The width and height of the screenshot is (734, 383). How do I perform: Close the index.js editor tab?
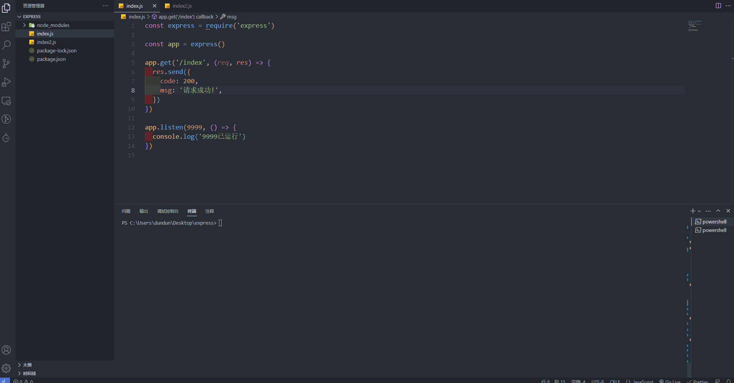(155, 6)
